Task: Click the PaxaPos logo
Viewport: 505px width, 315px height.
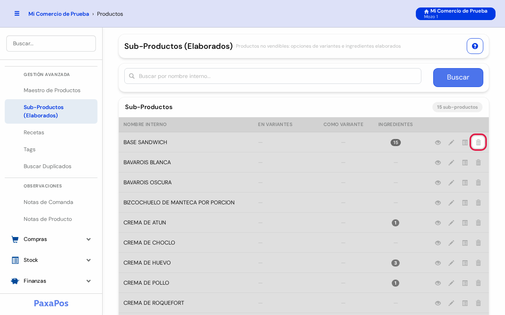Action: click(51, 303)
